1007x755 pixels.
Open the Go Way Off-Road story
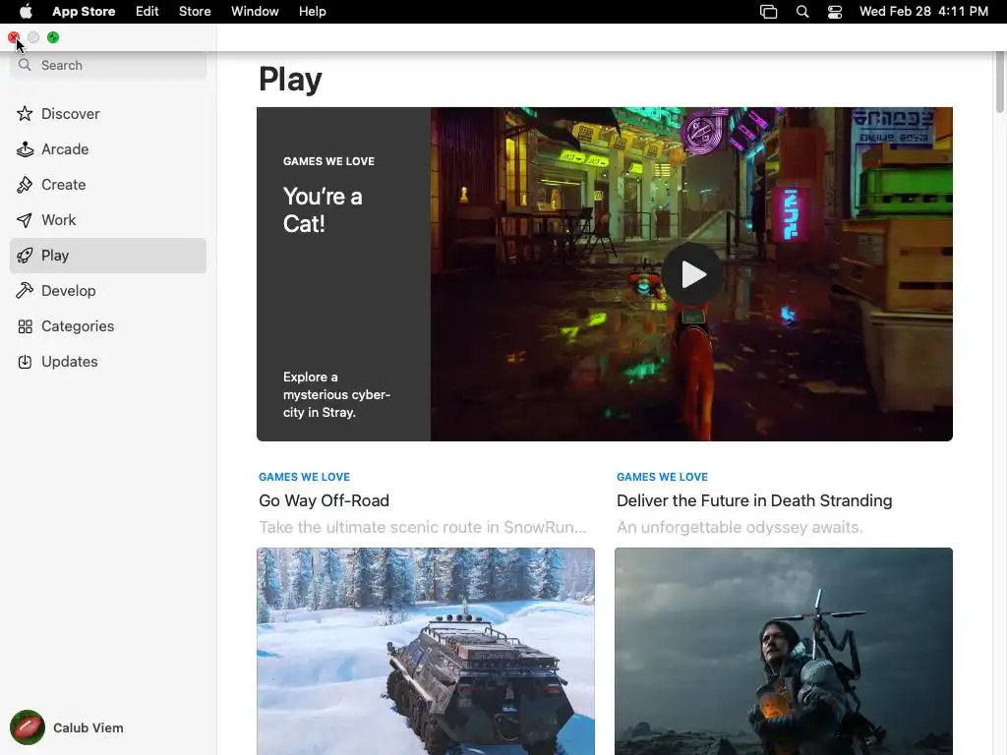324,500
